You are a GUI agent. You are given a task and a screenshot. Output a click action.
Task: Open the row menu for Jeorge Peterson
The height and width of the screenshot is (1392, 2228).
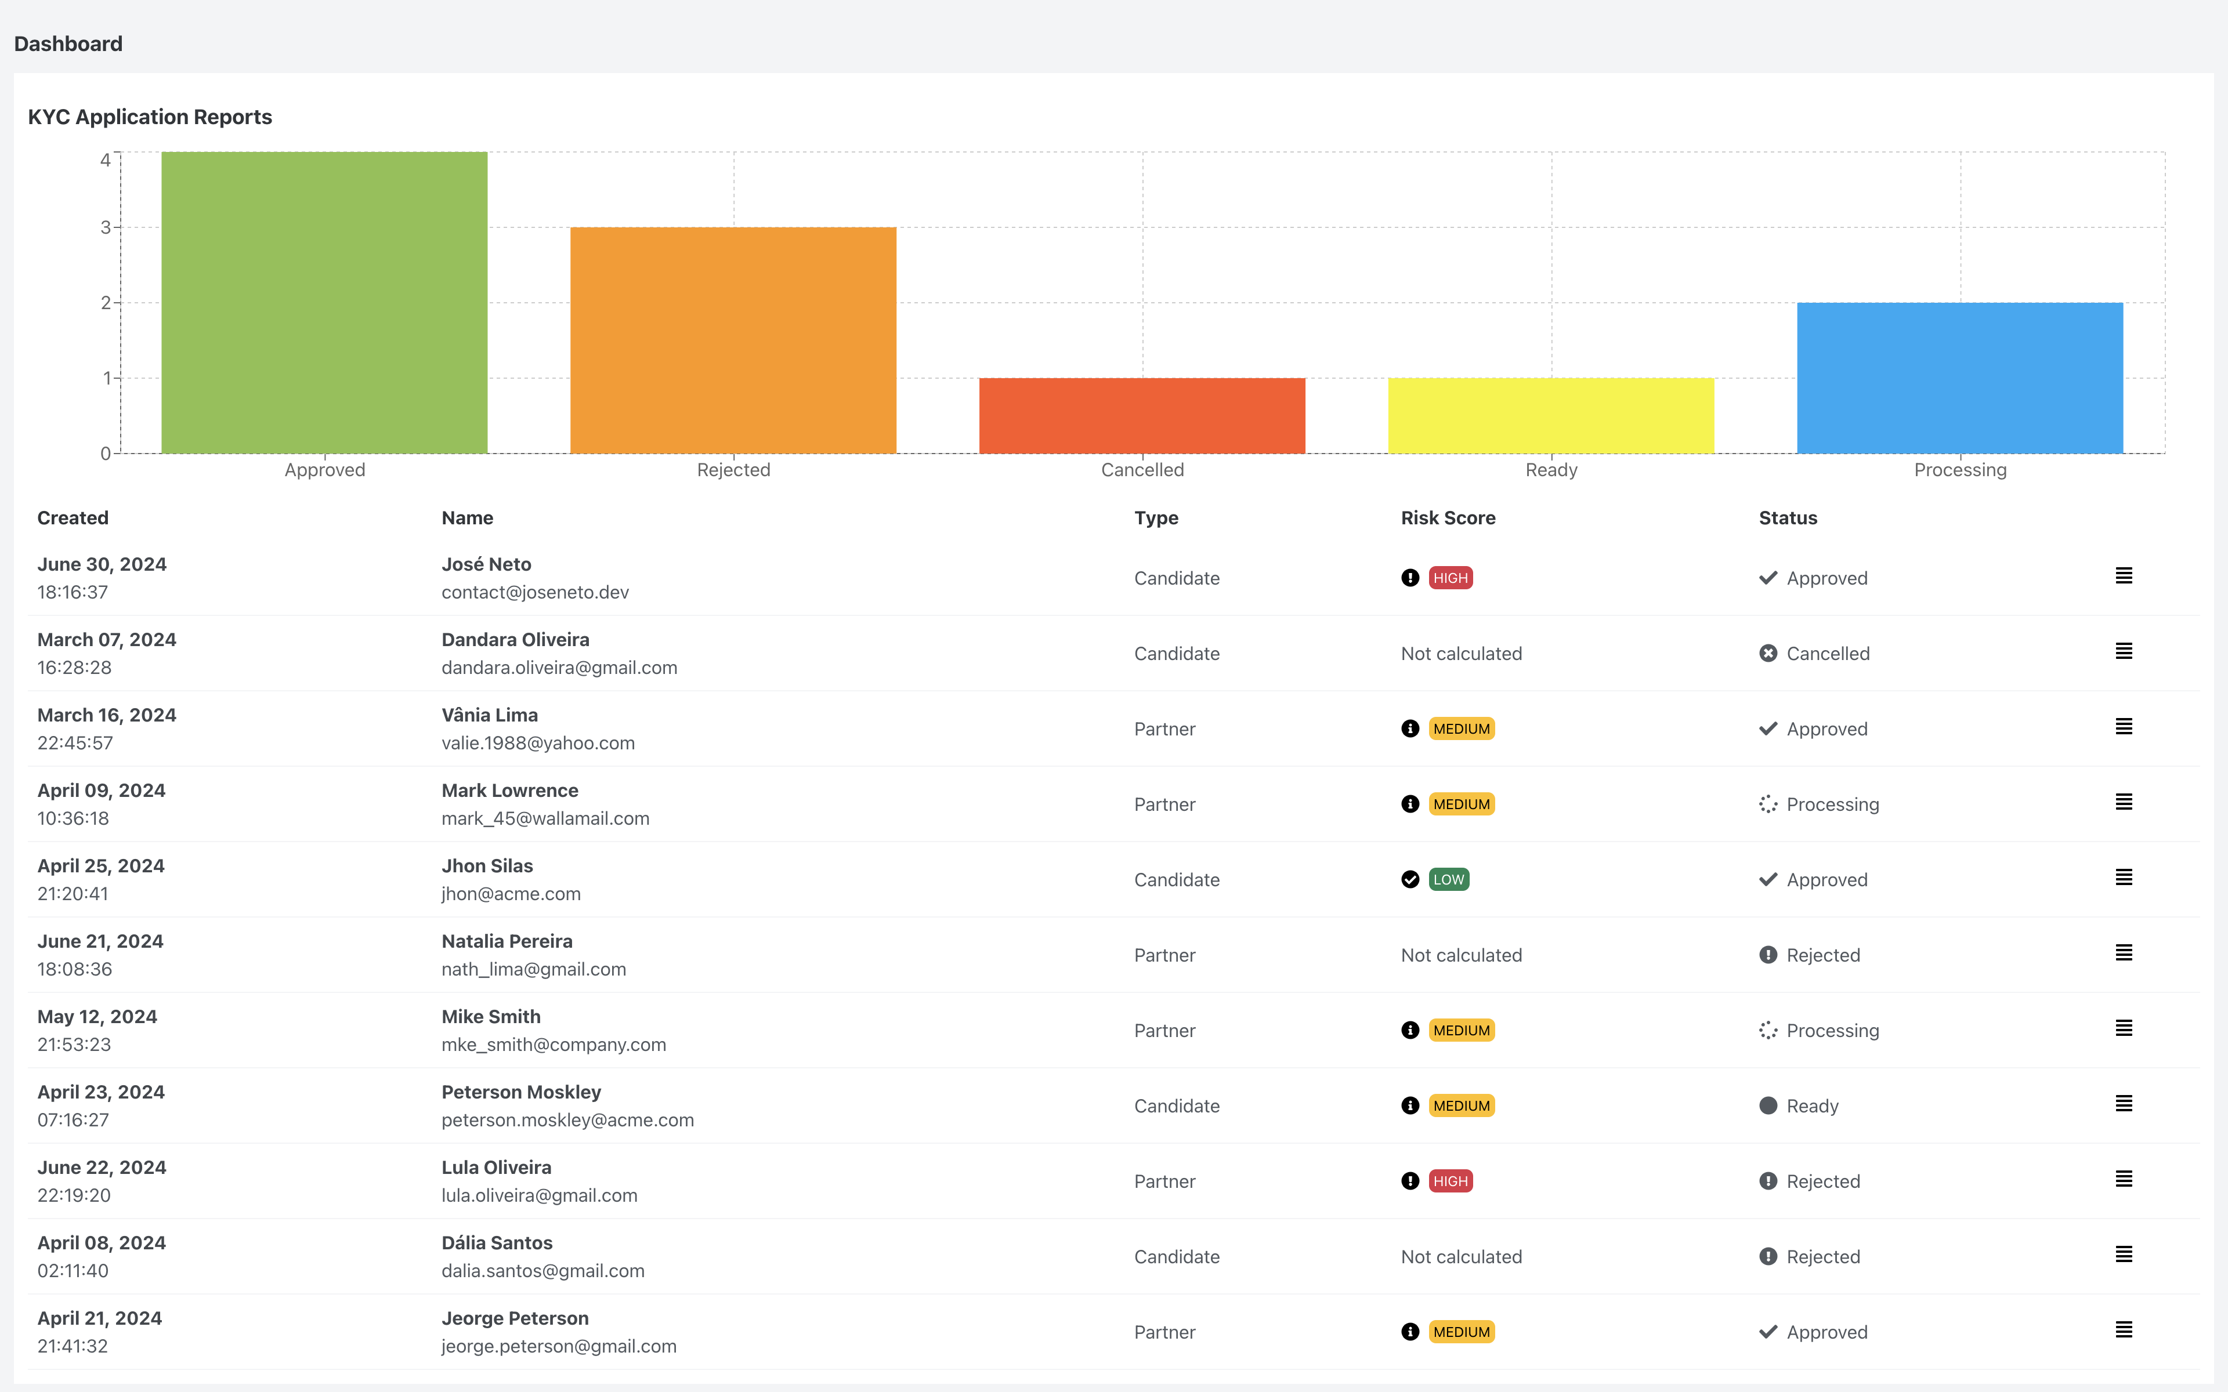click(x=2123, y=1331)
